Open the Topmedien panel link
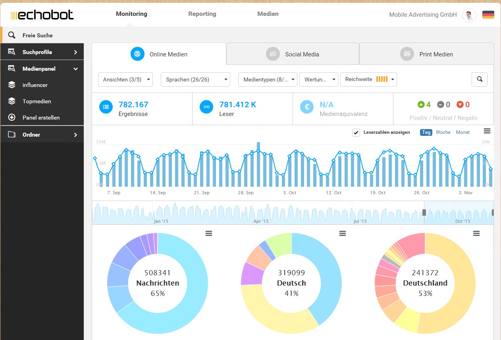The image size is (501, 340). click(37, 101)
